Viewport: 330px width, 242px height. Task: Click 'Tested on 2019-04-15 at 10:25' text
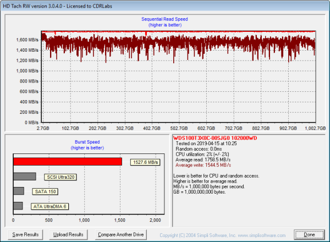pyautogui.click(x=206, y=144)
